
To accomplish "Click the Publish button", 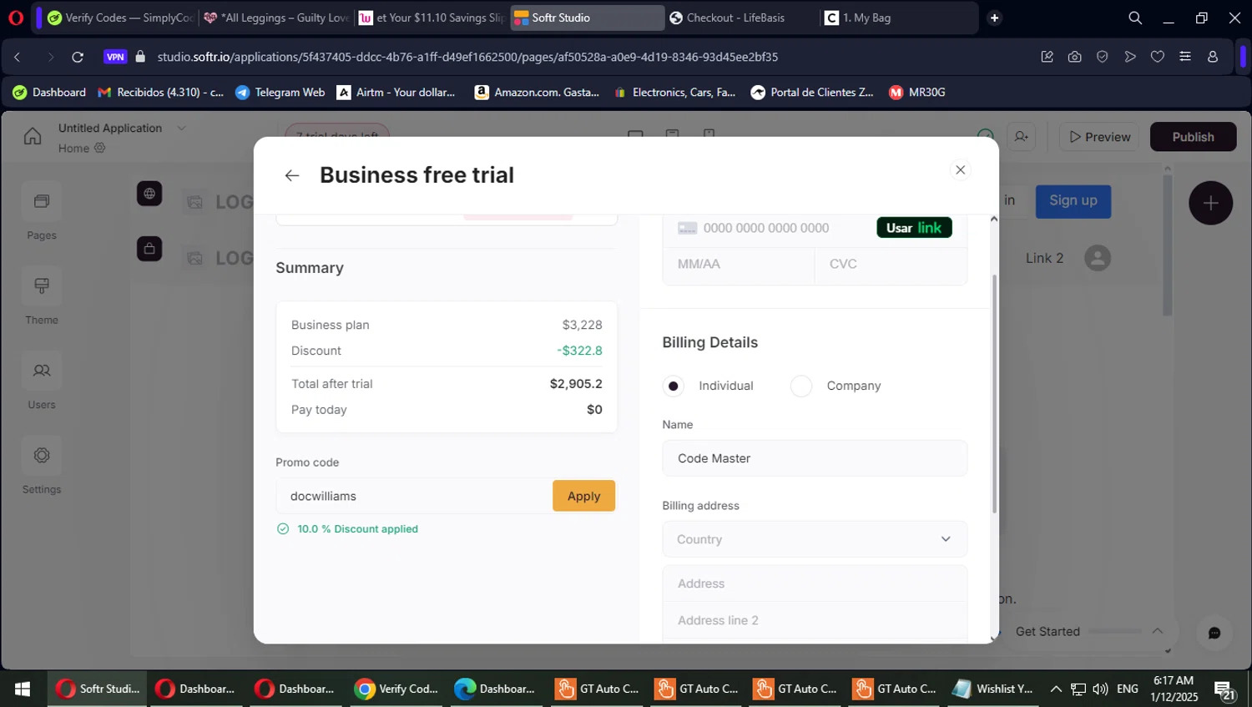I will [x=1193, y=137].
